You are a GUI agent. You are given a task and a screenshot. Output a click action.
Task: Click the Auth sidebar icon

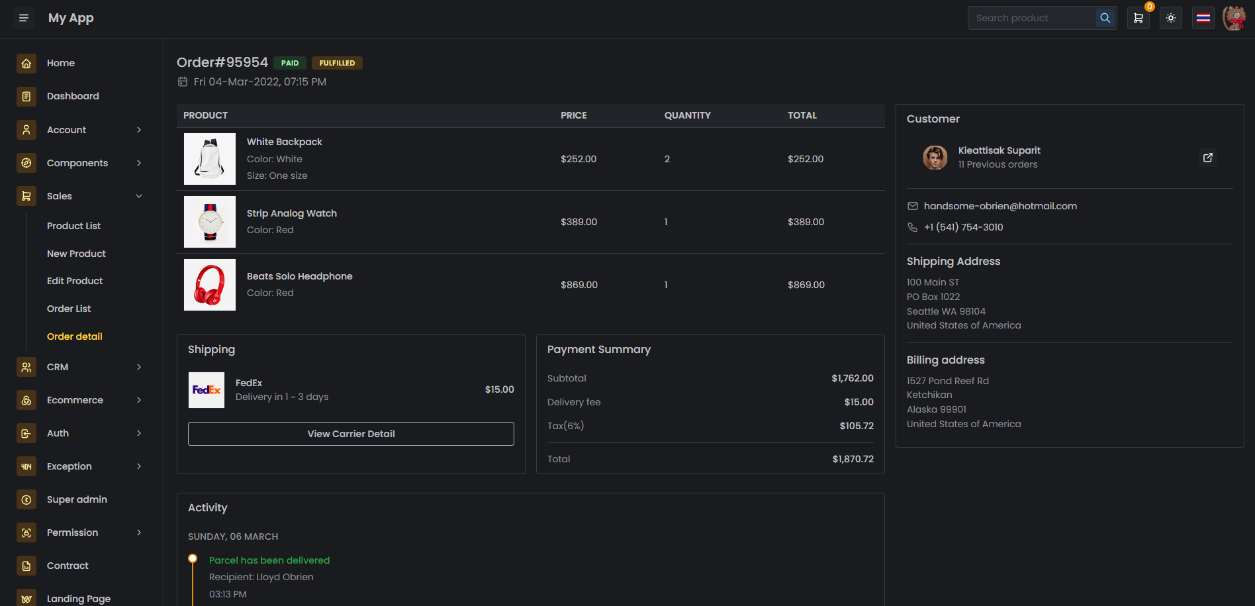[26, 433]
